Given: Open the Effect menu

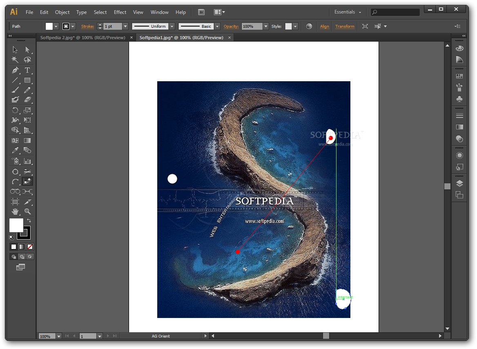Looking at the screenshot, I should pos(120,12).
